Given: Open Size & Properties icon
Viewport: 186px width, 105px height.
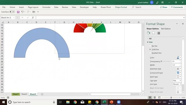Looking at the screenshot, I should coord(159,33).
